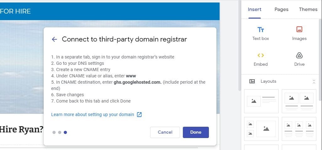Choose the three-column image layout
Viewport: 322px width, 150px height.
click(299, 129)
